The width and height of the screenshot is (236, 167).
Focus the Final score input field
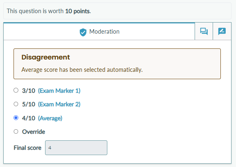point(76,148)
